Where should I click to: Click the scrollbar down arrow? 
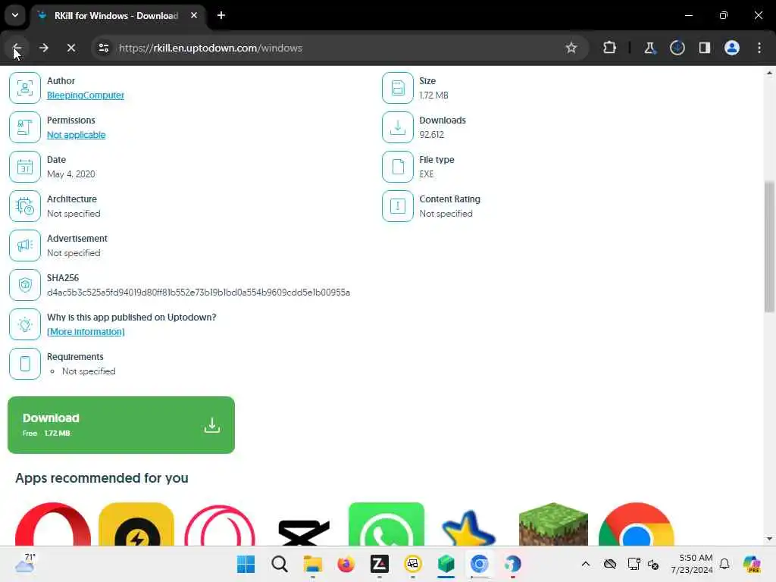pos(769,539)
